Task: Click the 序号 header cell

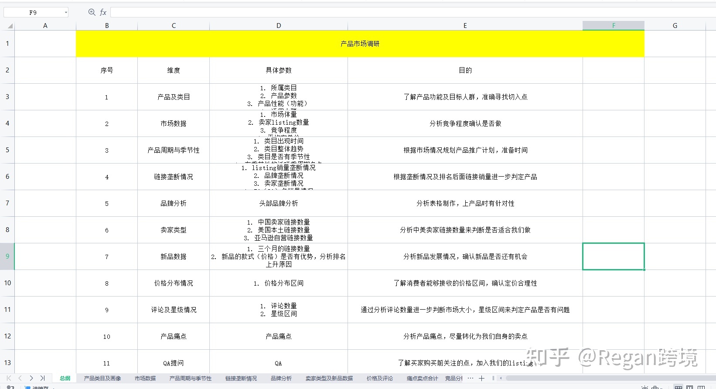Action: pyautogui.click(x=107, y=70)
